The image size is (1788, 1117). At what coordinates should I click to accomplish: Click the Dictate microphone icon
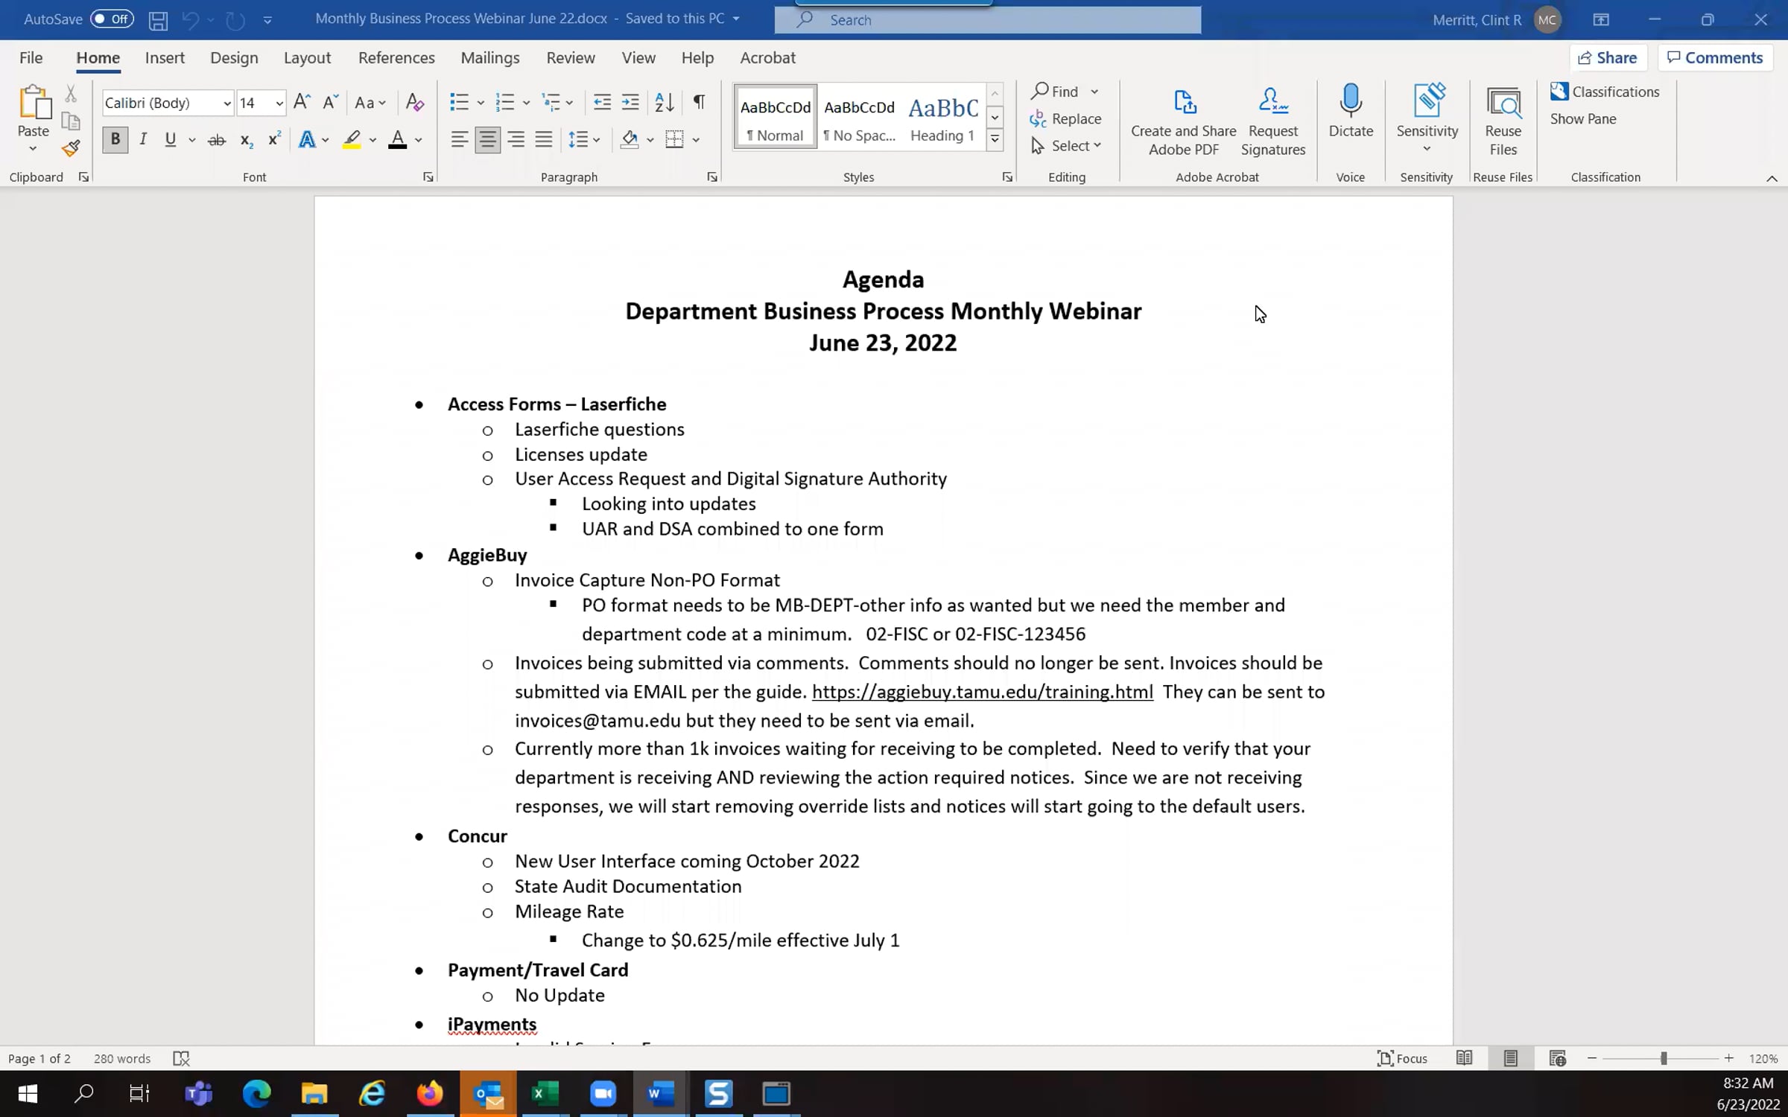click(1351, 112)
